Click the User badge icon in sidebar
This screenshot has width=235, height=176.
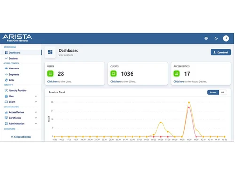[6, 96]
